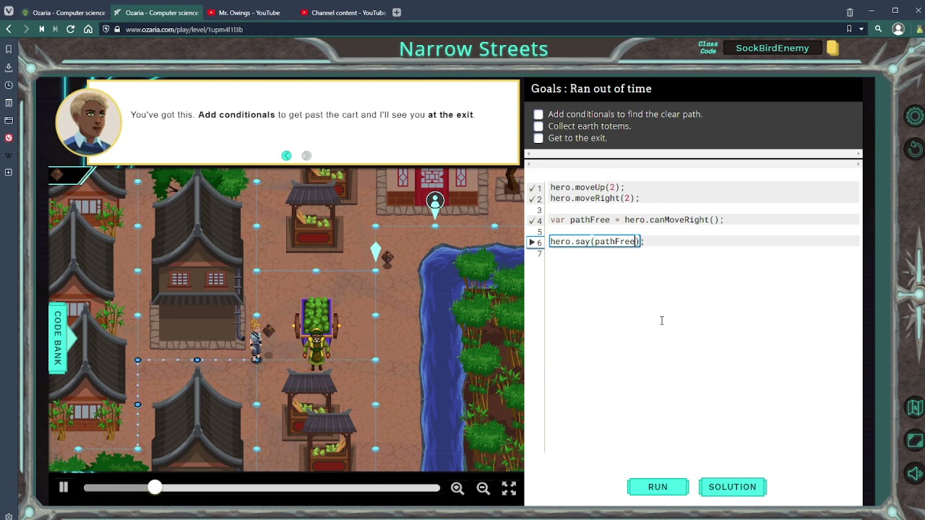Show the Solution
This screenshot has width=925, height=520.
point(732,487)
